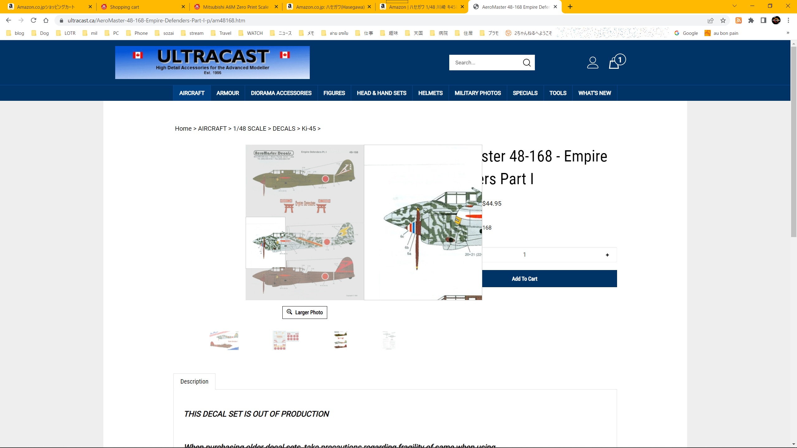Open the au bon pain bookmark
Image resolution: width=797 pixels, height=448 pixels.
(x=722, y=33)
